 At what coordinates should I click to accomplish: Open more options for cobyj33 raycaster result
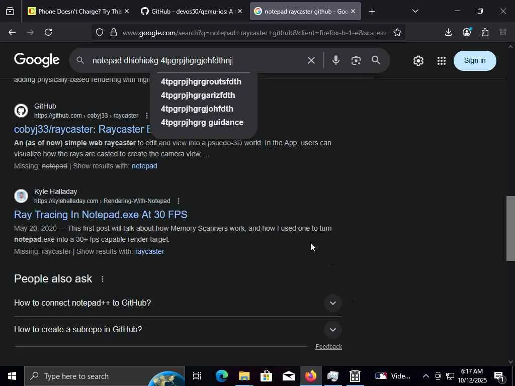point(147,116)
